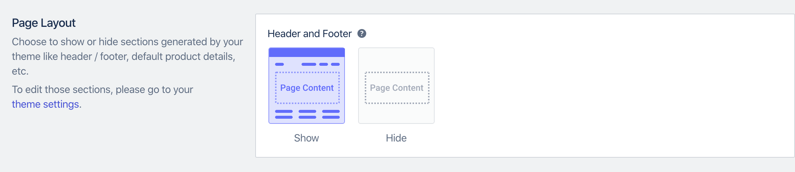This screenshot has width=795, height=172.
Task: Click the middle footer column lines in the Show preview
Action: pyautogui.click(x=307, y=114)
